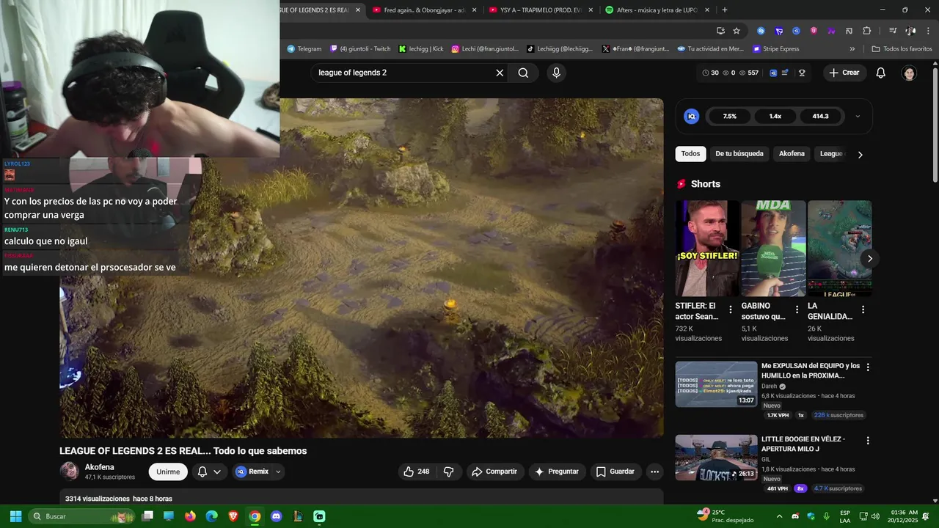Click the Guardar button

[x=615, y=472]
